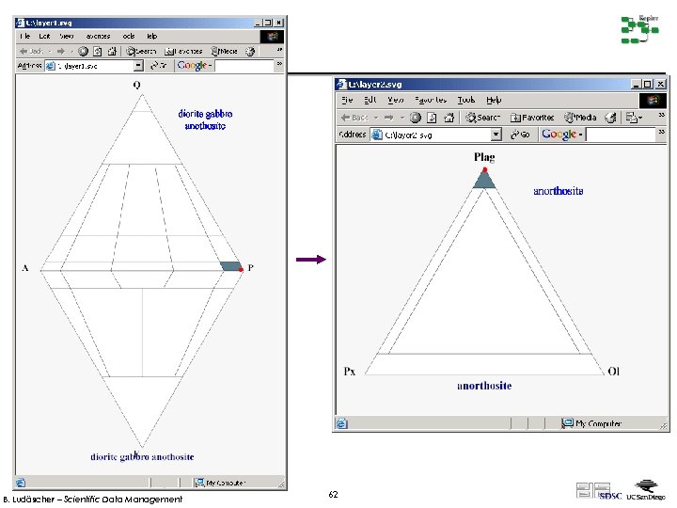The height and width of the screenshot is (508, 677).
Task: Open Tools menu in layer2.svg window
Action: pyautogui.click(x=466, y=100)
